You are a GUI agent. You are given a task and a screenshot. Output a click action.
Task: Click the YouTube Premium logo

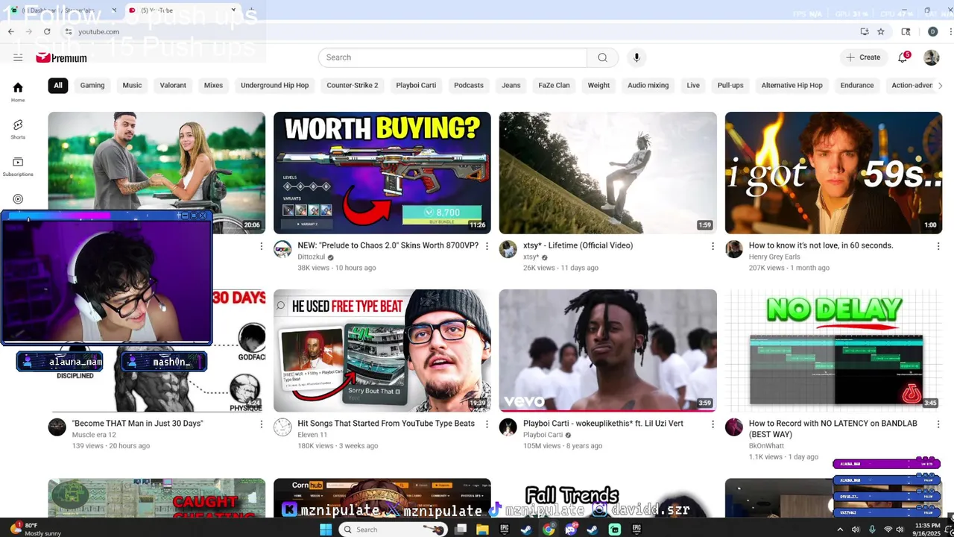[61, 57]
